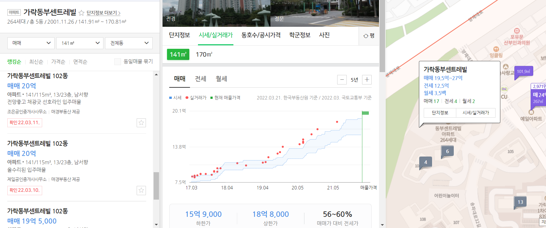The image size is (546, 228).
Task: Open the 사진 tab
Action: (x=324, y=35)
